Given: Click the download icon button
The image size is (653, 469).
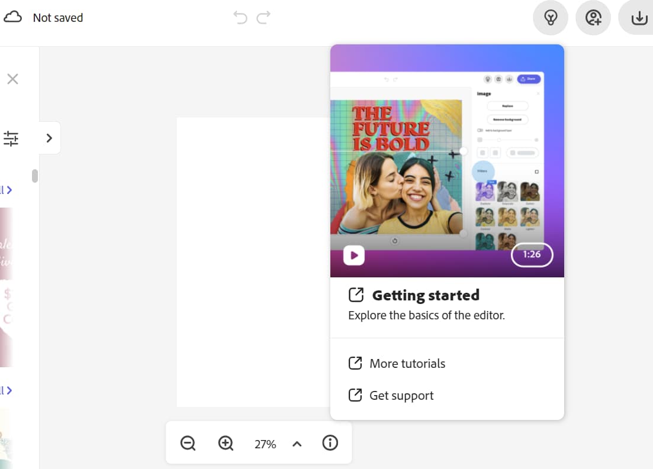Looking at the screenshot, I should tap(638, 18).
